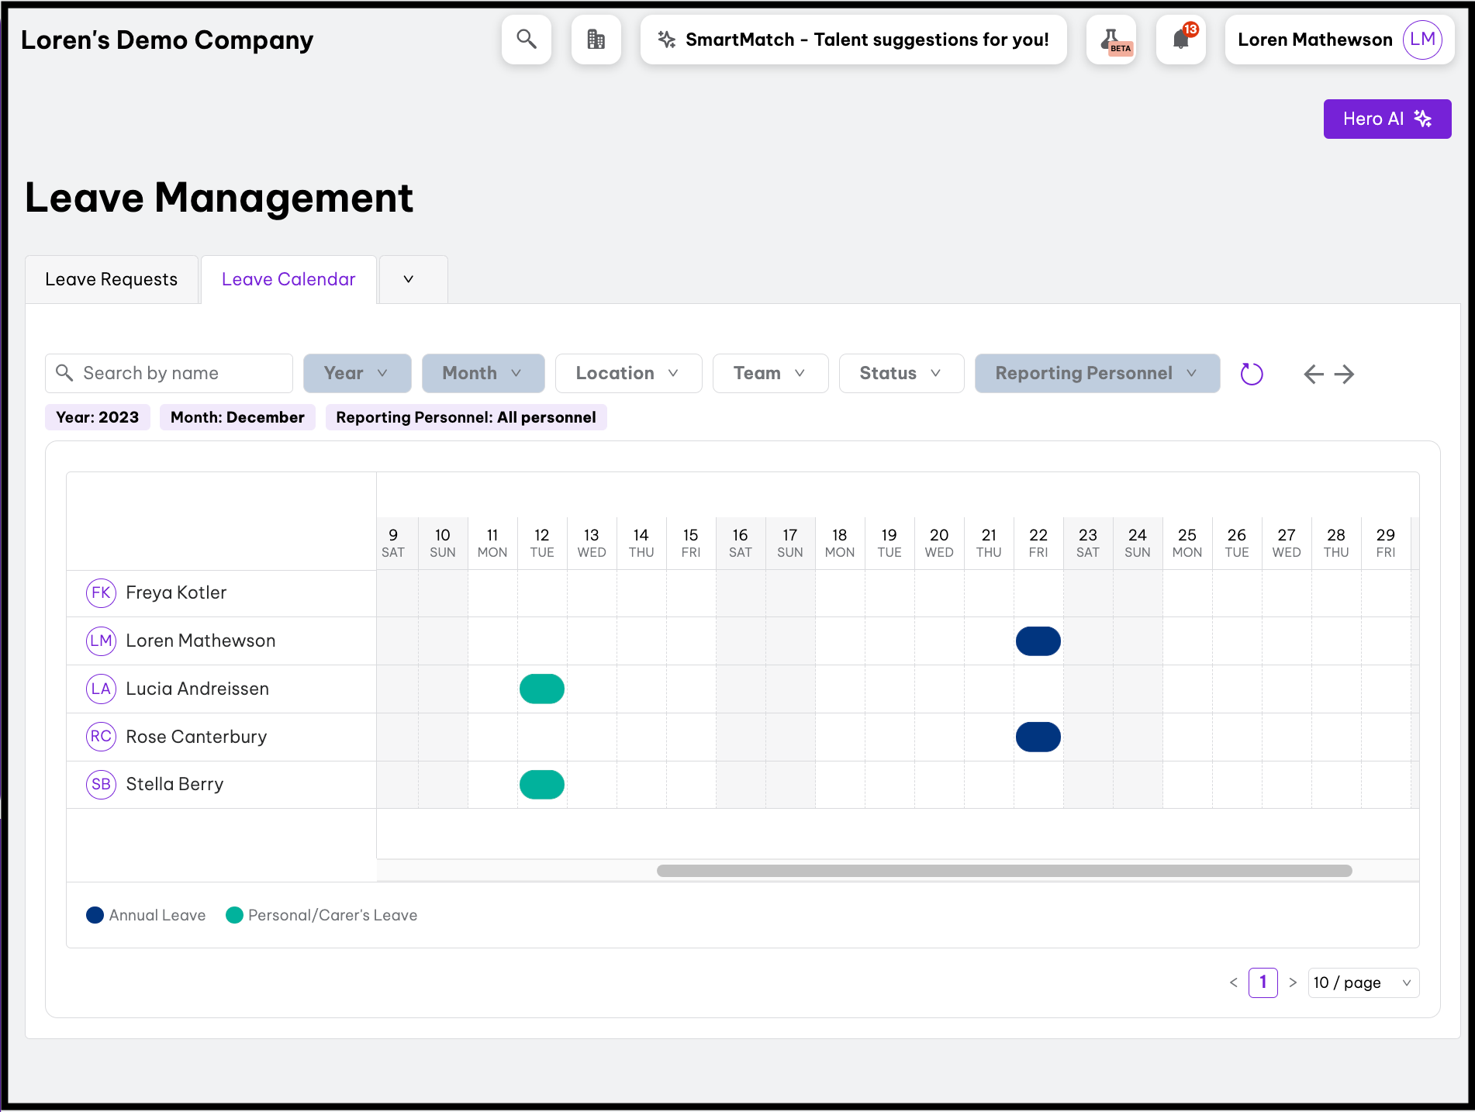The height and width of the screenshot is (1112, 1475).
Task: Click Loren Mathewson's LM avatar in header
Action: click(1422, 40)
